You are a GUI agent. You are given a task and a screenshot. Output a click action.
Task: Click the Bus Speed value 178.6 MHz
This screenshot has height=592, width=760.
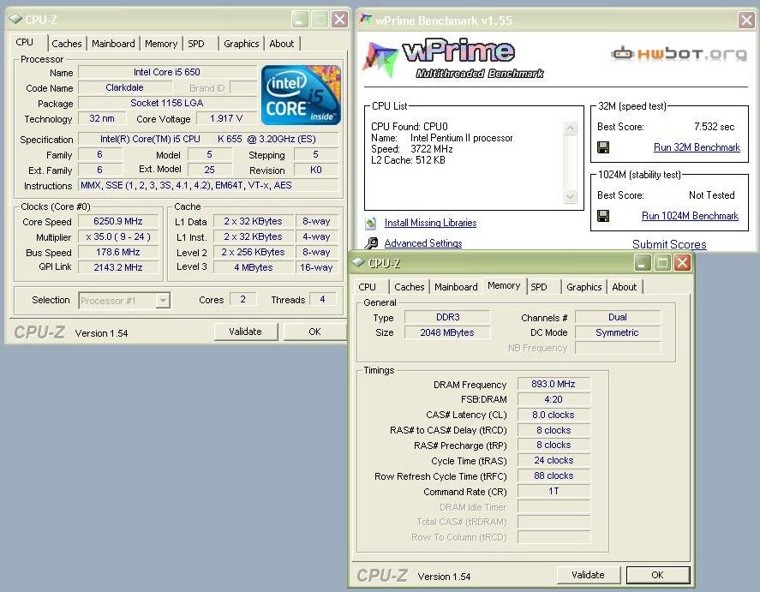point(117,253)
